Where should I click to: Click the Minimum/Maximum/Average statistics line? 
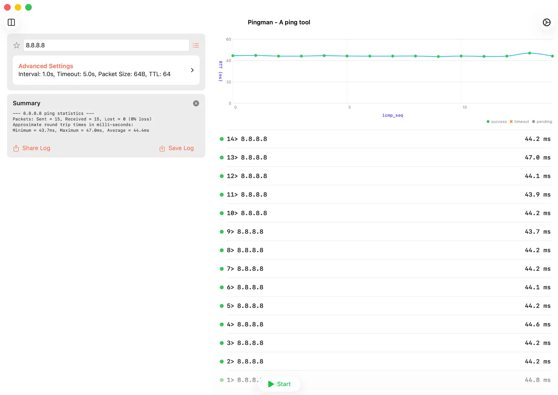(x=81, y=131)
